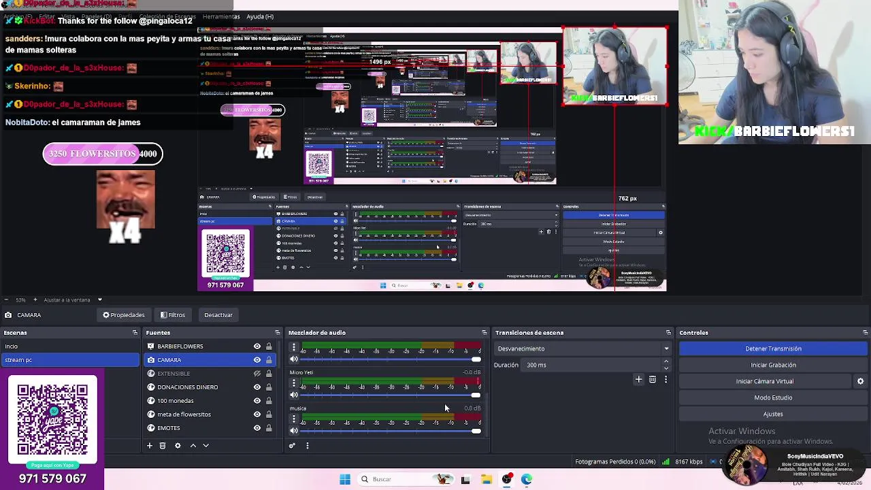Open Micro Yeti channel options dots
This screenshot has height=490, width=871.
click(x=294, y=383)
